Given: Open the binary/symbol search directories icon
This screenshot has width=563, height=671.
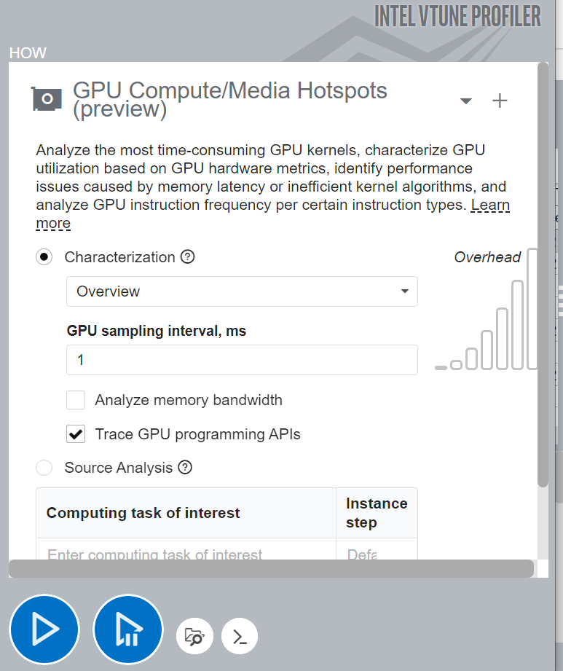Looking at the screenshot, I should click(x=194, y=636).
